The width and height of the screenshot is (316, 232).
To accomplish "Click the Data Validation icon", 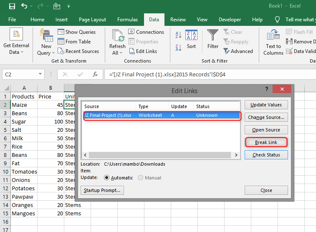I will click(289, 51).
